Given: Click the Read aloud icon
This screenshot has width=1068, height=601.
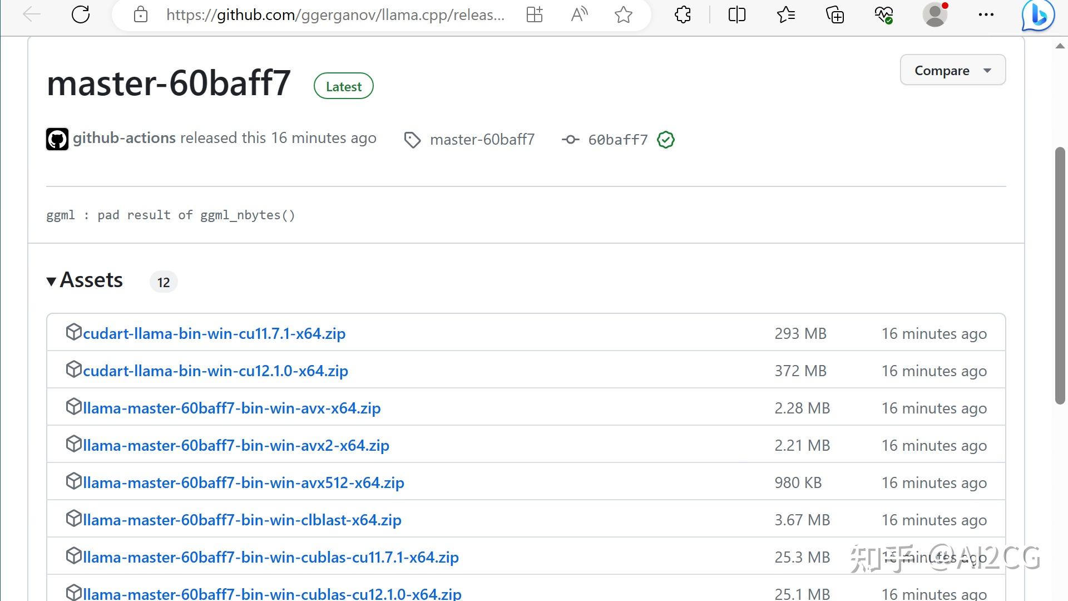Looking at the screenshot, I should click(579, 15).
